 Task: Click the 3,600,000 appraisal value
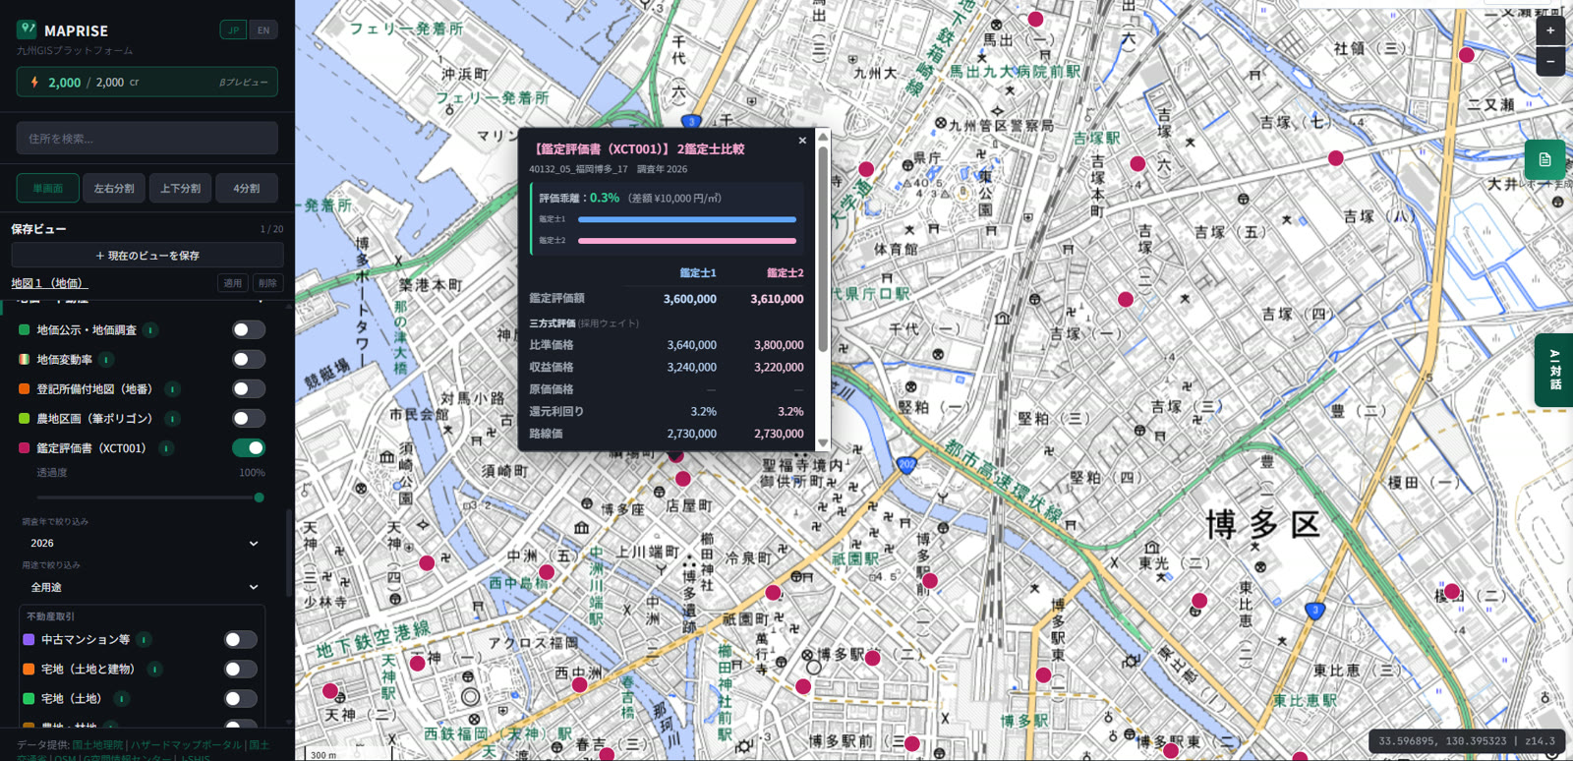690,299
